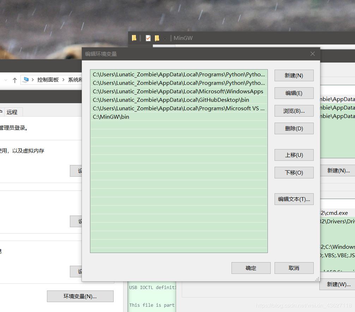Image resolution: width=355 pixels, height=312 pixels.
Task: Select the C:\MinGW\bin entry in the list
Action: pyautogui.click(x=110, y=117)
